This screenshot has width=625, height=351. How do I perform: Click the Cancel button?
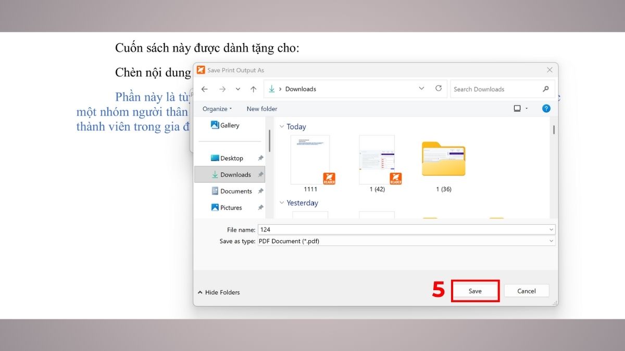click(526, 291)
